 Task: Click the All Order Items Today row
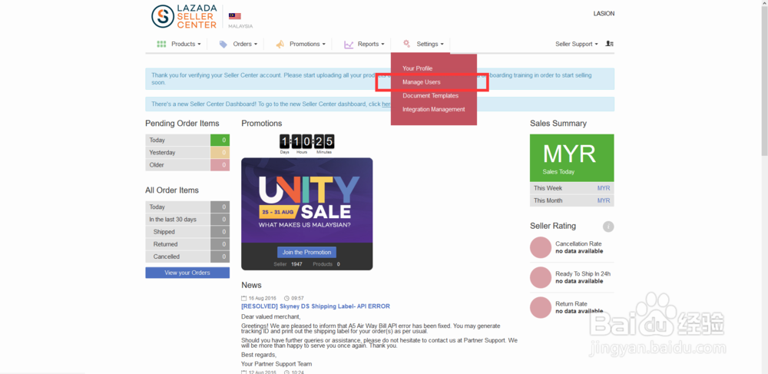[x=187, y=207]
